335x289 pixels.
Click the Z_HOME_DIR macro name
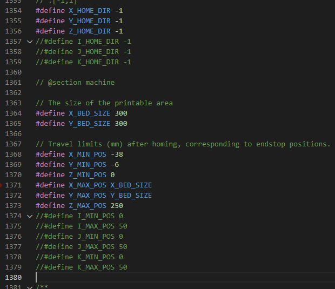[x=90, y=31]
